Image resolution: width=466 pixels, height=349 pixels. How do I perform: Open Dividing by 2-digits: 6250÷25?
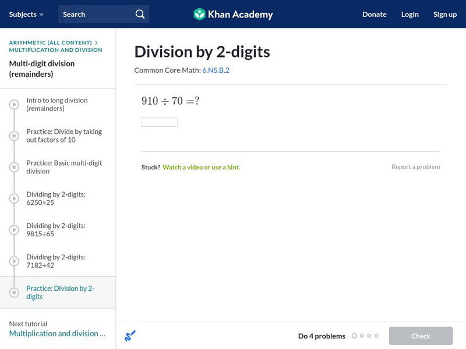point(56,198)
